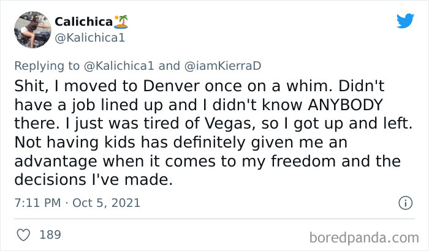Viewport: 429px width, 251px height.
Task: Open Calichica's profile avatar photo
Action: point(31,29)
